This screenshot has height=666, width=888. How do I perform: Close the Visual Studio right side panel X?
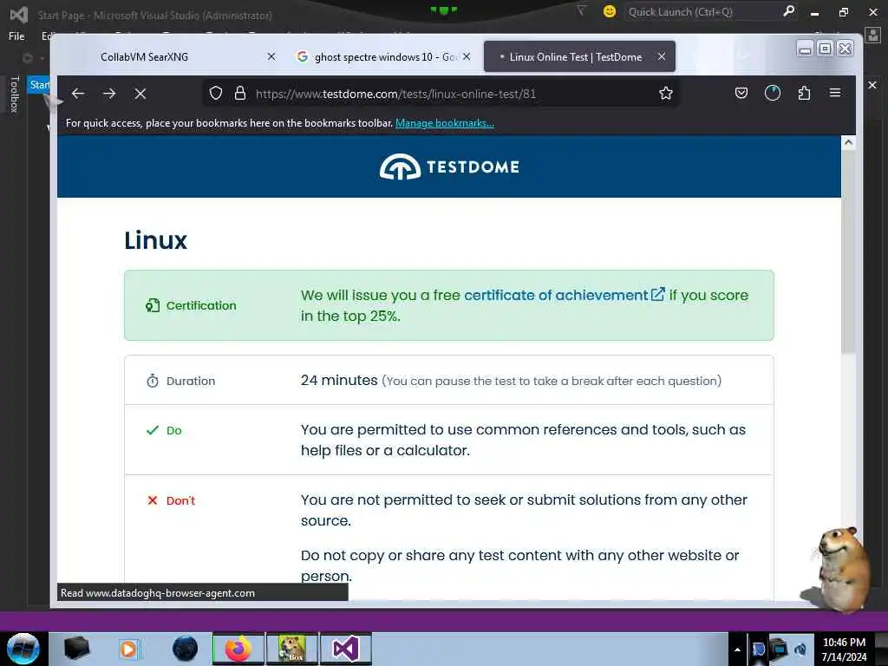click(x=872, y=85)
